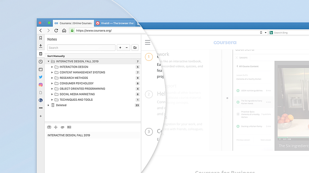Open the Downloads panel icon
This screenshot has width=309, height=173.
pos(41,46)
